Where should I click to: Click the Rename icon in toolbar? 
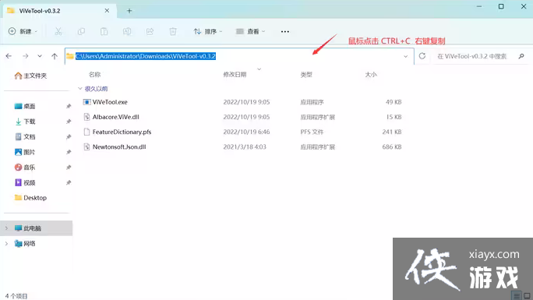(x=127, y=31)
